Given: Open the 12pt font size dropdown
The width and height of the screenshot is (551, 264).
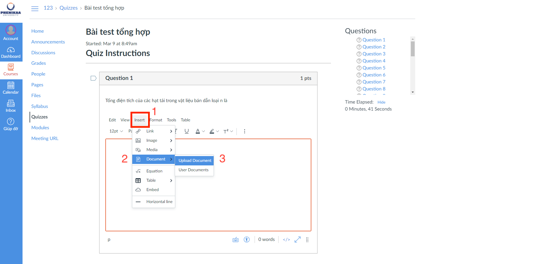Looking at the screenshot, I should (116, 131).
